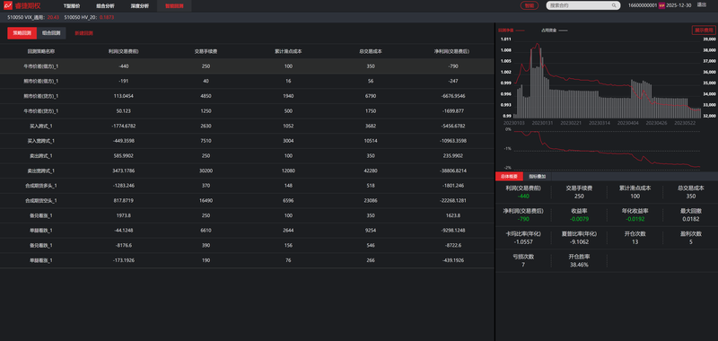This screenshot has width=718, height=341.
Task: Click the 年化收益率 value -0.0192
Action: (x=635, y=219)
